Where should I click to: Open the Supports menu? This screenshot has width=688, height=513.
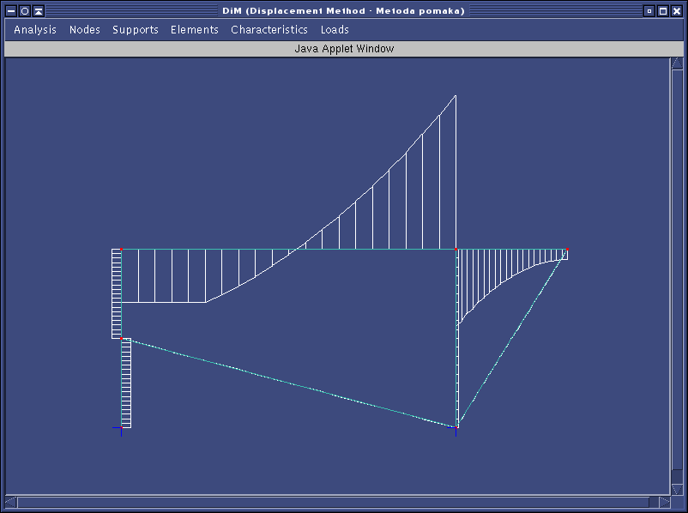136,30
